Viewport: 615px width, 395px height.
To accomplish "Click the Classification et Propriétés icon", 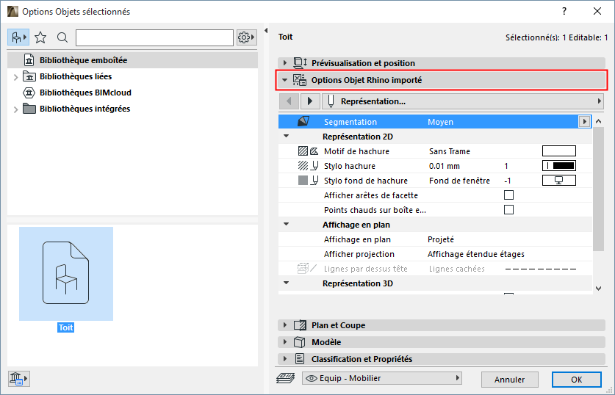I will tap(300, 359).
